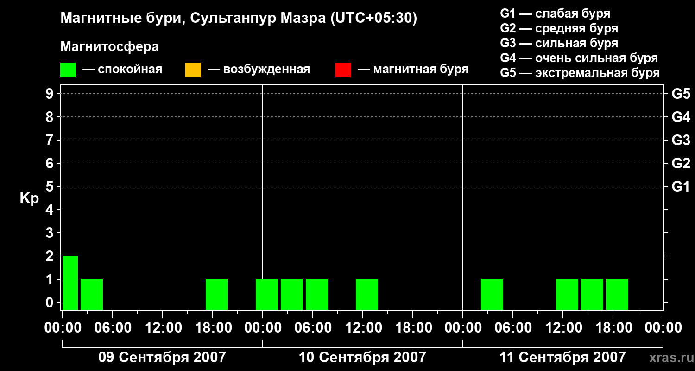The image size is (695, 371).
Task: Click the legend label '— возбужденная'
Action: [259, 70]
